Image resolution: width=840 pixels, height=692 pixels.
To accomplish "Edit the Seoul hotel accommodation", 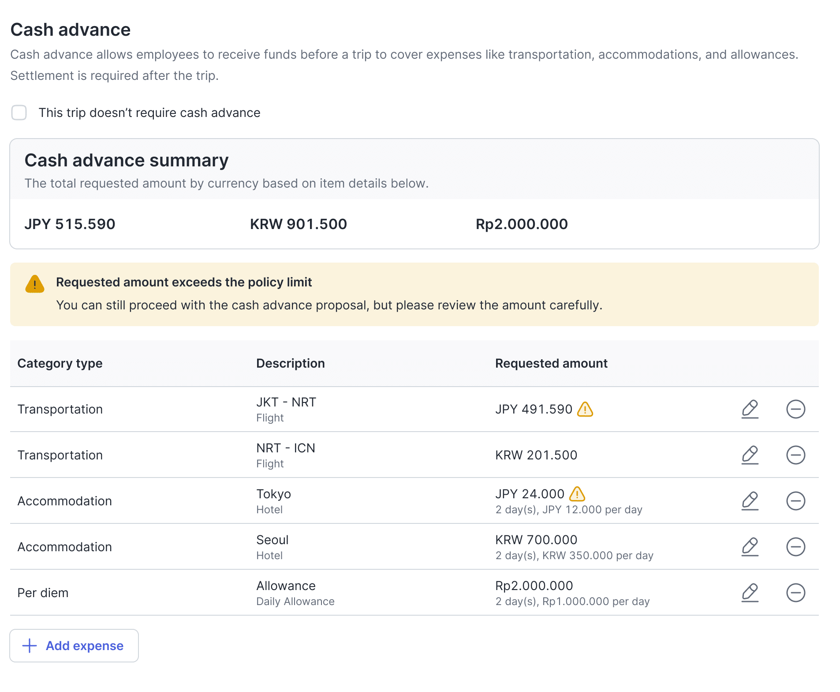I will 750,547.
